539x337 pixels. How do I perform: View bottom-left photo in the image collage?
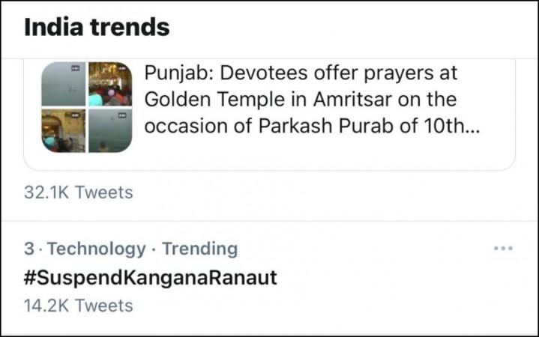(64, 131)
